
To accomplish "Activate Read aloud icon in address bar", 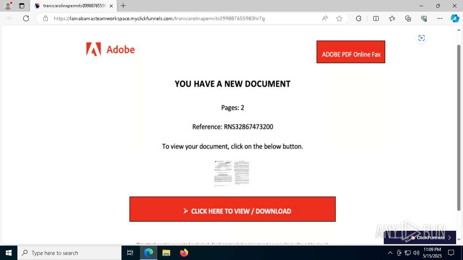I will tap(325, 18).
